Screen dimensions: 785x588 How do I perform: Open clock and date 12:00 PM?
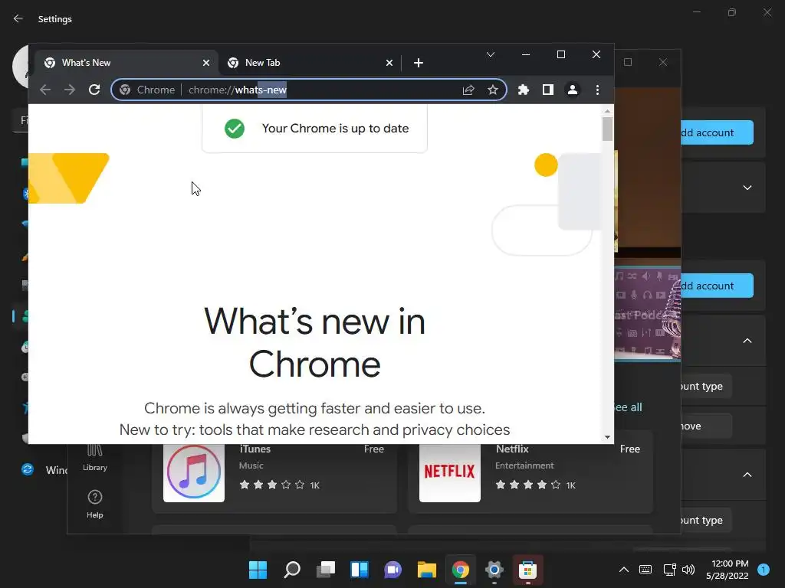point(728,570)
